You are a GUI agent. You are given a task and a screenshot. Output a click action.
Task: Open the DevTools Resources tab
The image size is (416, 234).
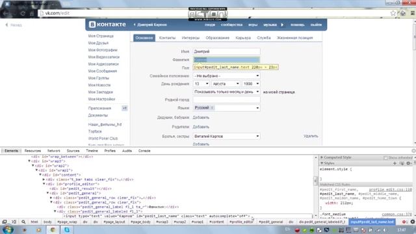pos(32,151)
